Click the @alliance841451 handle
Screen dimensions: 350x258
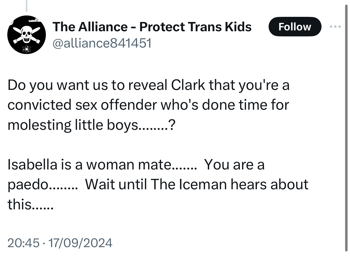point(102,43)
